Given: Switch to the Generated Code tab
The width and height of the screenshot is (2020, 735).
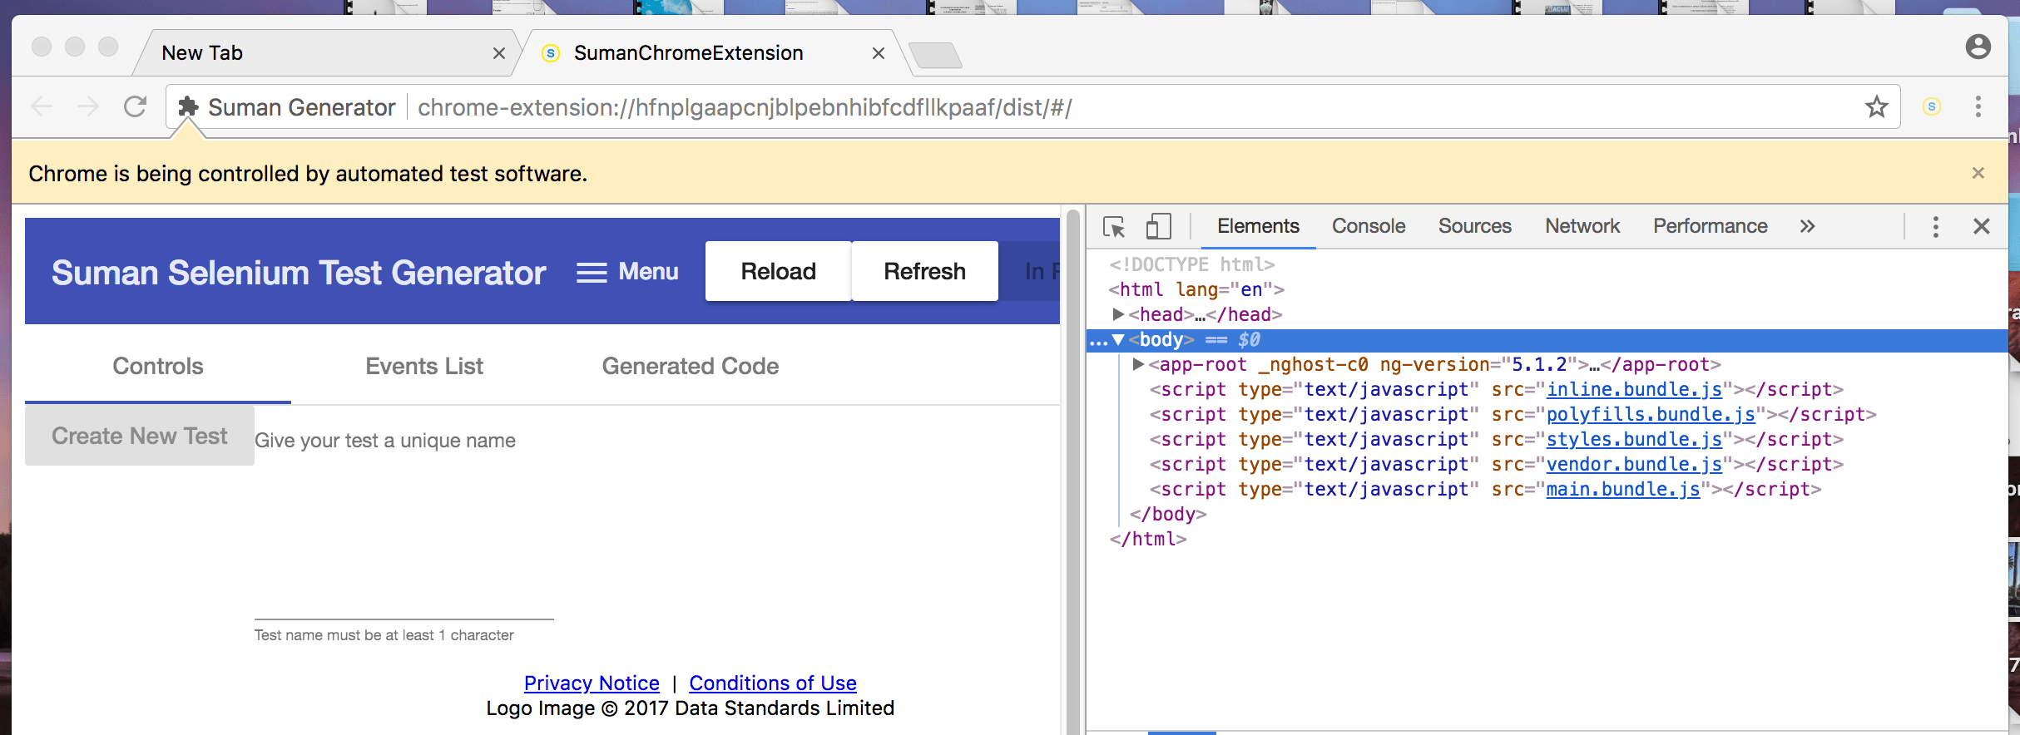Looking at the screenshot, I should tap(691, 366).
